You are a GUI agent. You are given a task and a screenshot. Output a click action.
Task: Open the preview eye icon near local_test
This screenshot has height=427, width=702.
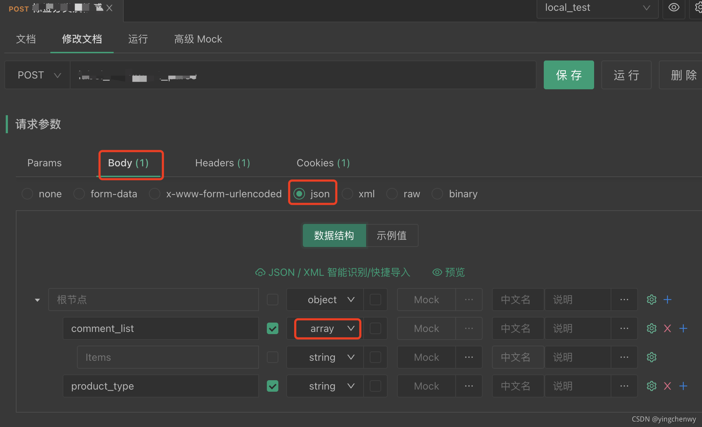pos(674,7)
